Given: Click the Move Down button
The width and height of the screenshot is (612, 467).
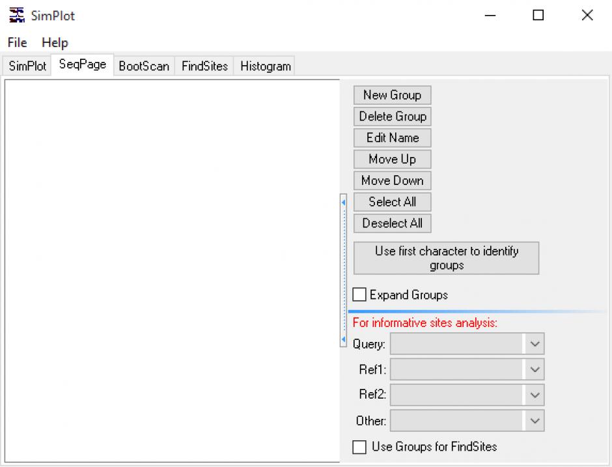Looking at the screenshot, I should [392, 180].
